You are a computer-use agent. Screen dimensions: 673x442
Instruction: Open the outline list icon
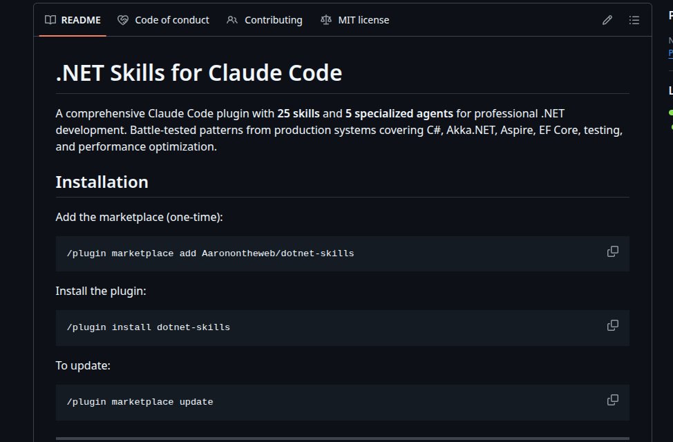coord(634,20)
